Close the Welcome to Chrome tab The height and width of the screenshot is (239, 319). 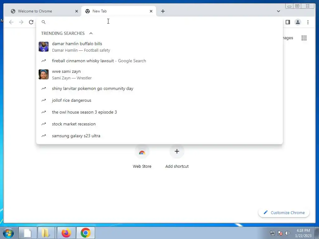[77, 11]
